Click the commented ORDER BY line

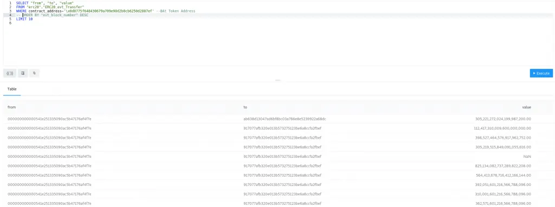(52, 15)
